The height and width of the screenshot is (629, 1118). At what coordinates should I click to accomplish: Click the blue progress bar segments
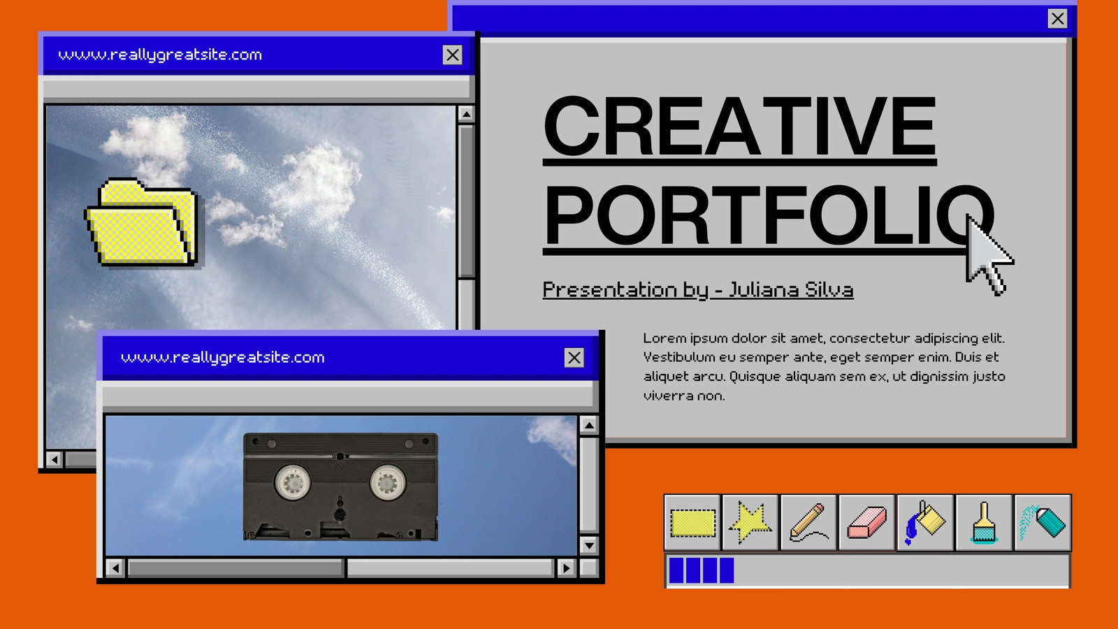click(702, 570)
